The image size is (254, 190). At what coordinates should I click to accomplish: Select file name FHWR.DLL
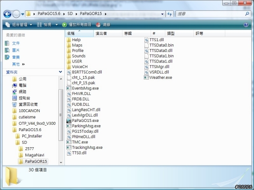pos(81,93)
